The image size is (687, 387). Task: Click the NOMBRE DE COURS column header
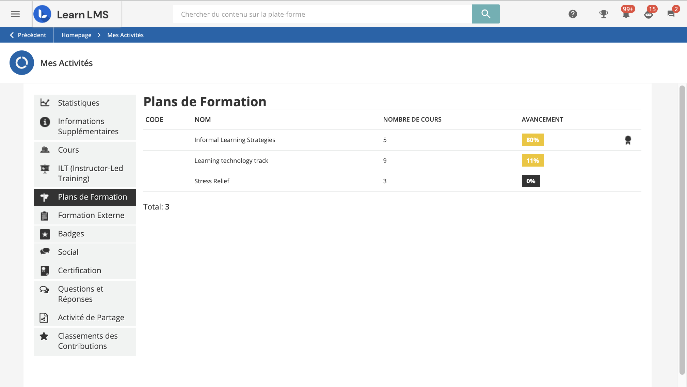[412, 120]
